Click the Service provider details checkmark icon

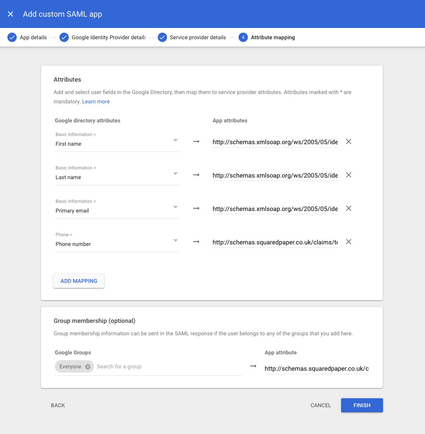(x=162, y=37)
